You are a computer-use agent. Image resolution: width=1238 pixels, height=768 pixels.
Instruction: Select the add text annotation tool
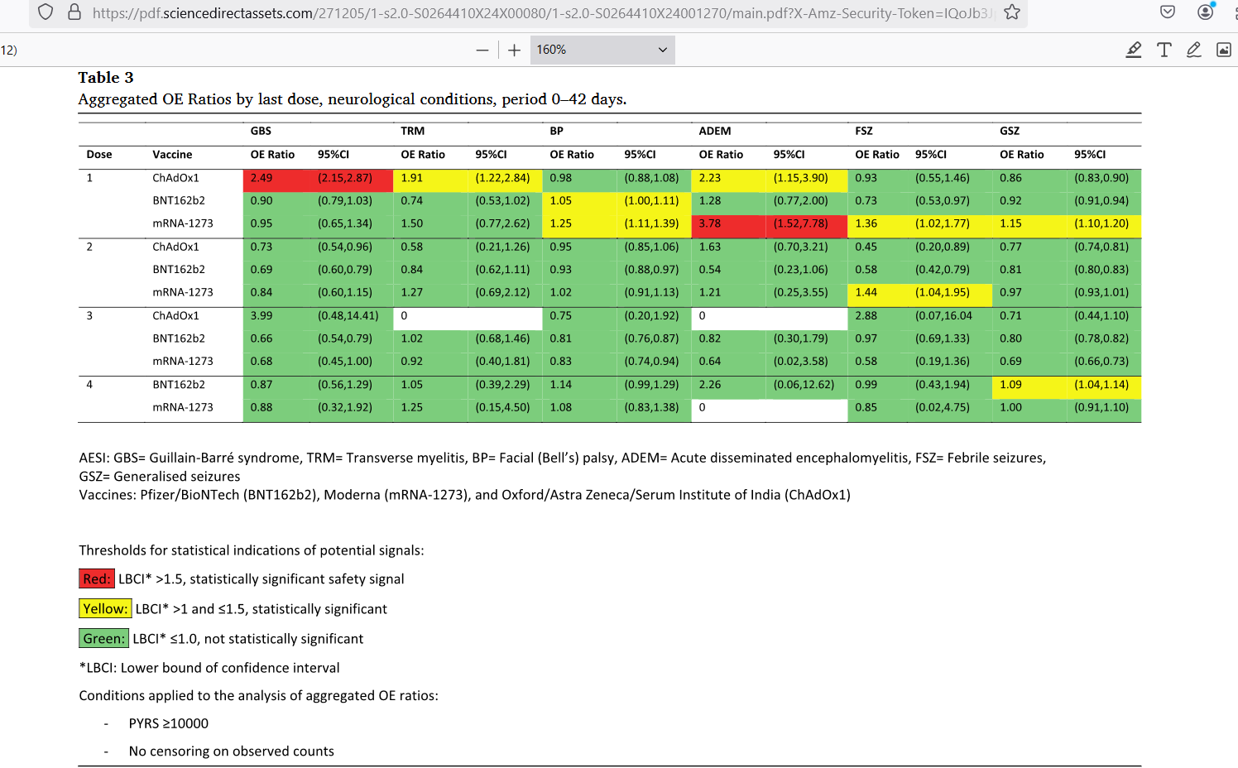1164,50
